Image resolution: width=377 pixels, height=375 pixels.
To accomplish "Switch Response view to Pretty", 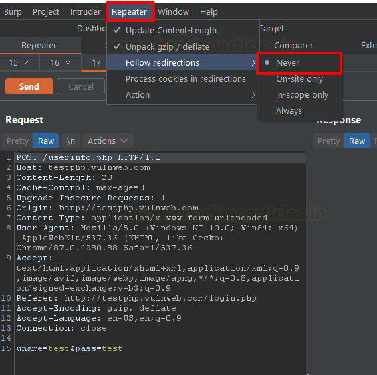I will [x=328, y=141].
